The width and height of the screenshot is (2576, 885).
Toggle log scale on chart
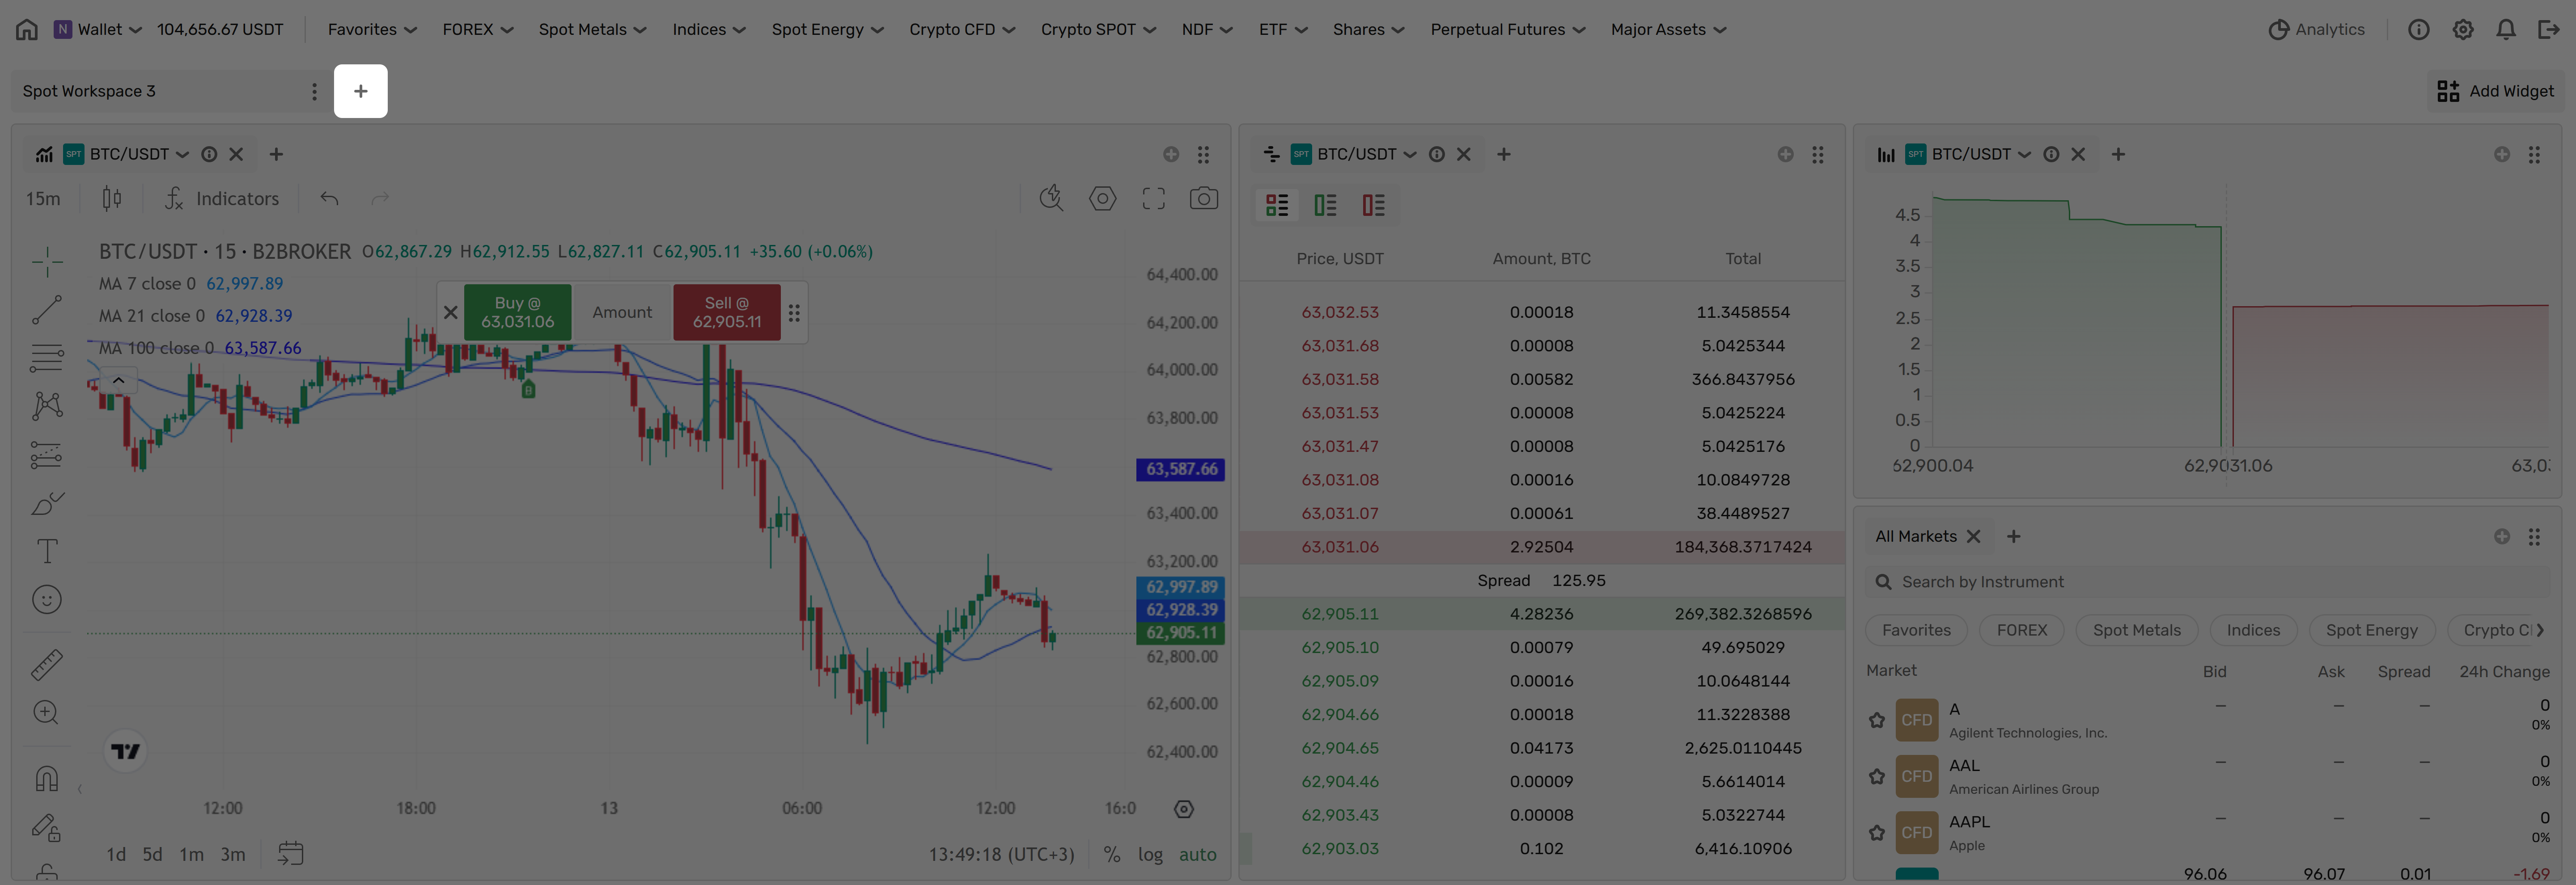[1150, 855]
